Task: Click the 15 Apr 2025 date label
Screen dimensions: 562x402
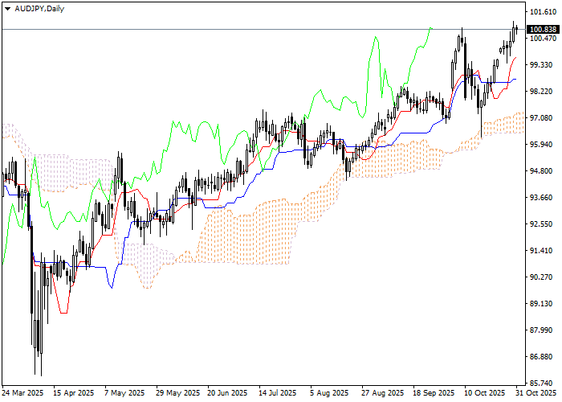Action: tap(74, 393)
